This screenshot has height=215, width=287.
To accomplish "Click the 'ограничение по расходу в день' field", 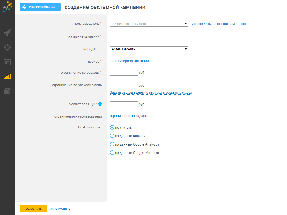I will tap(124, 85).
